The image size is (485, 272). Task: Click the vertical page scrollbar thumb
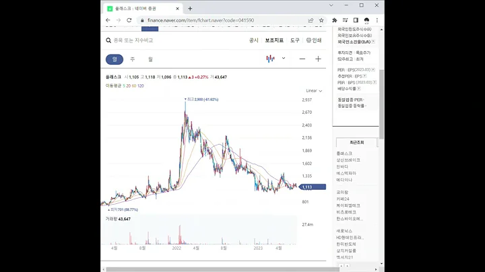(x=381, y=104)
